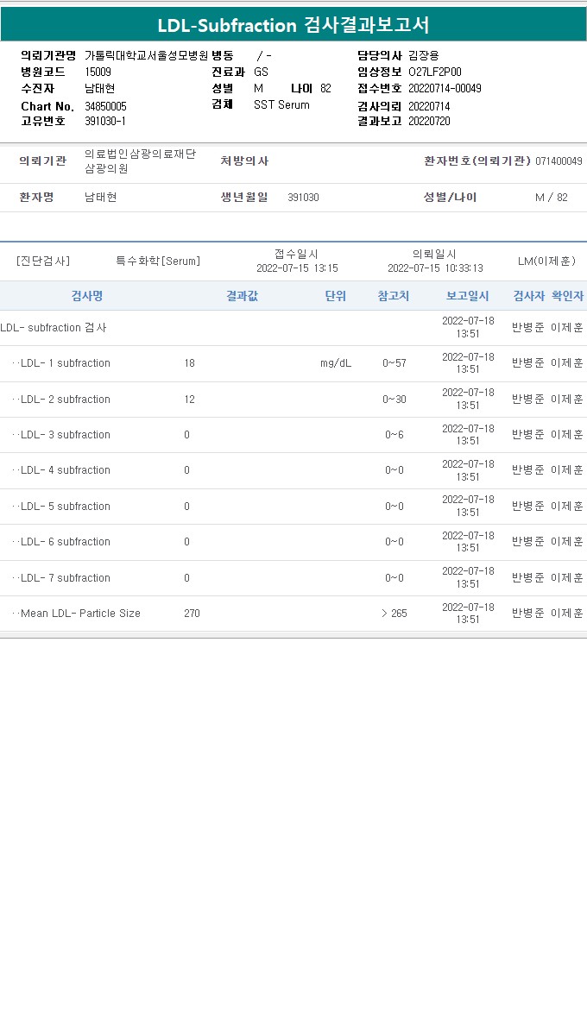587x1020 pixels.
Task: Click 수진자 name 남태현 in header block
Action: pos(100,89)
